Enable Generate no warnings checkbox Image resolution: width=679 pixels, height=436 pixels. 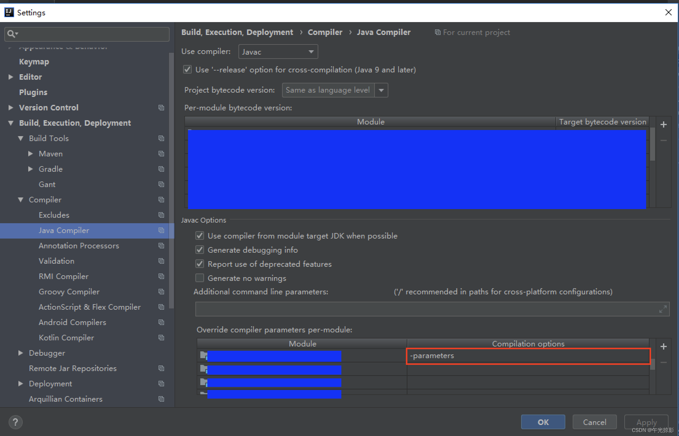tap(200, 278)
